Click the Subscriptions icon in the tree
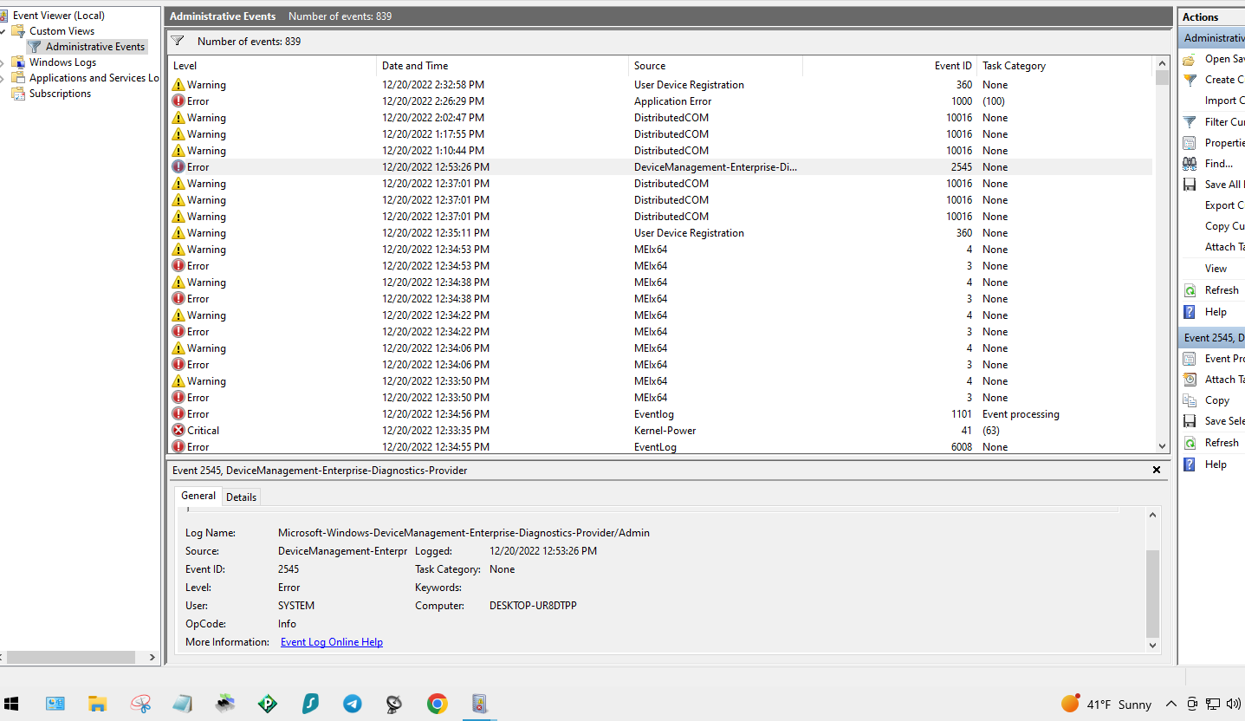The width and height of the screenshot is (1245, 721). tap(18, 94)
